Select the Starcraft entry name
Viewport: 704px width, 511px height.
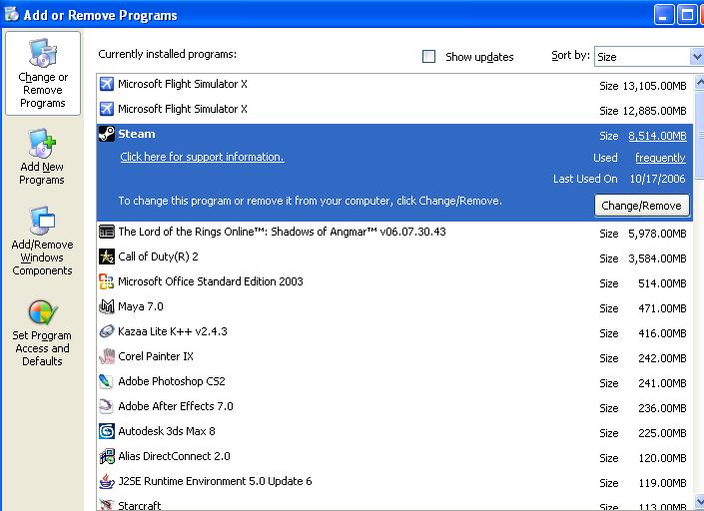coord(139,506)
